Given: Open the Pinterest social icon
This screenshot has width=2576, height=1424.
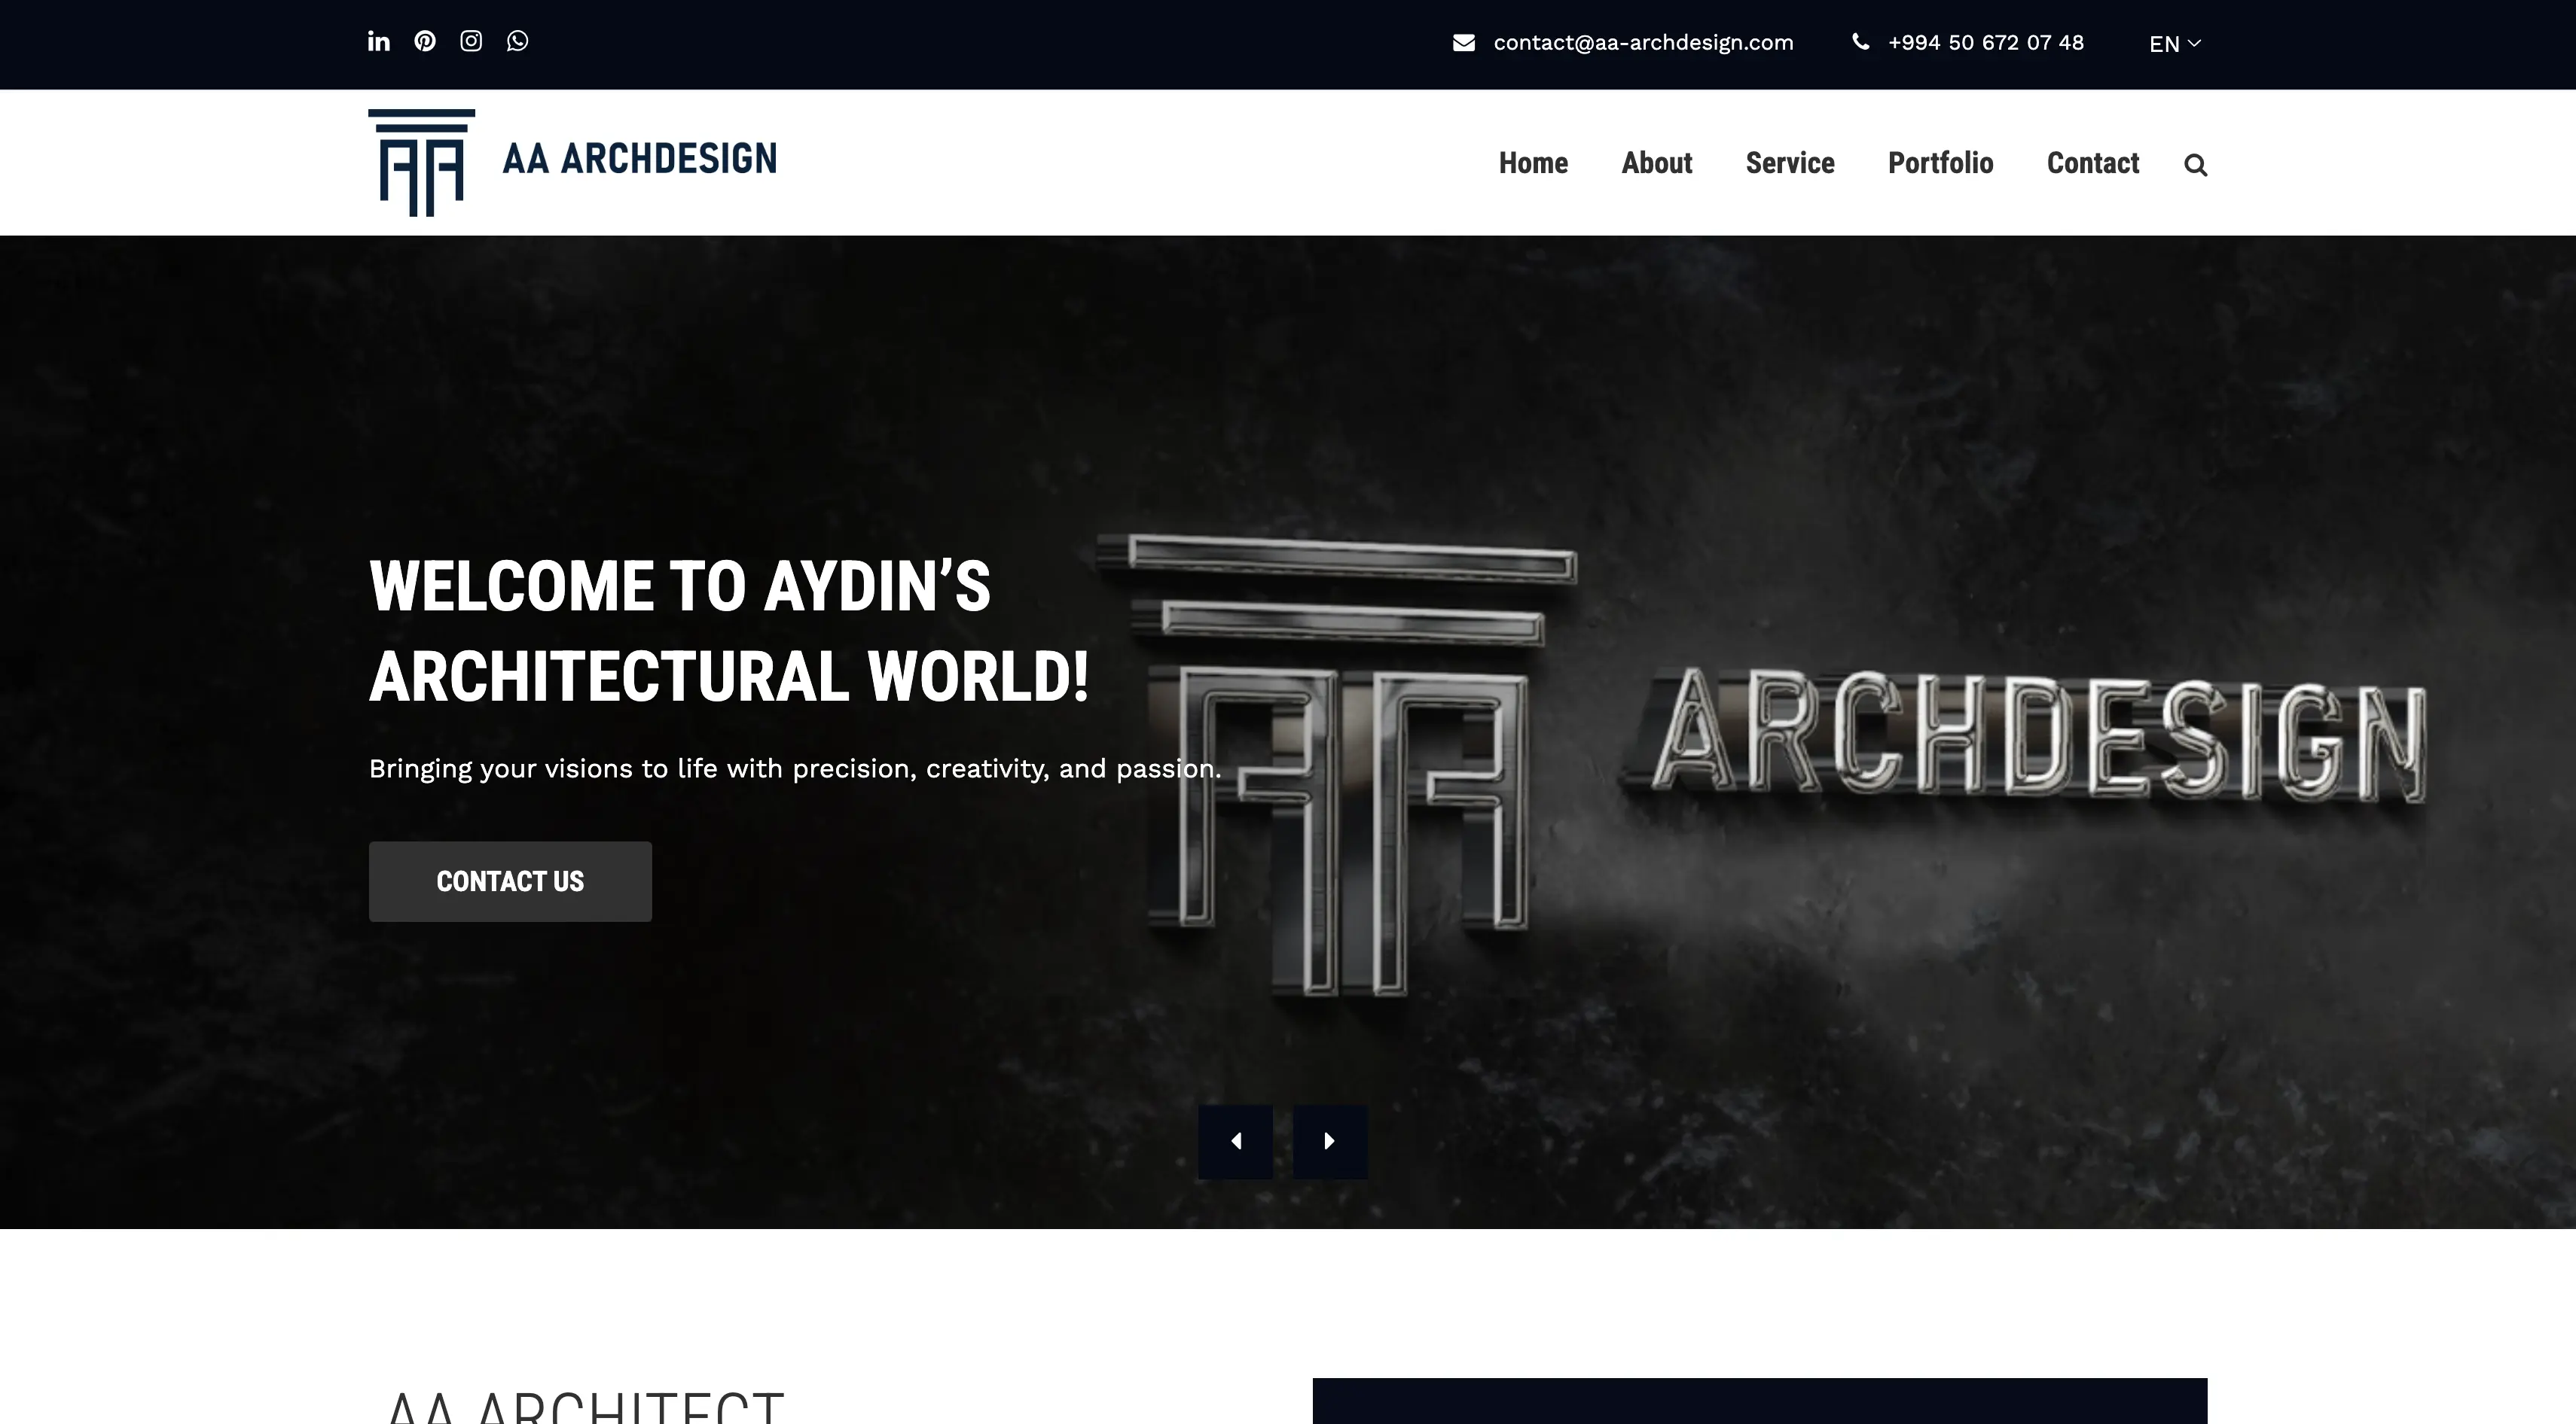Looking at the screenshot, I should click(x=425, y=41).
